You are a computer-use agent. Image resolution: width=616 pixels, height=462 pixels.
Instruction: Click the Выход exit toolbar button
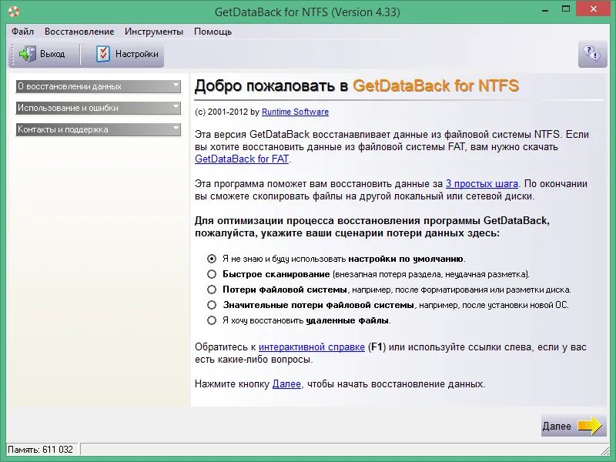(42, 54)
